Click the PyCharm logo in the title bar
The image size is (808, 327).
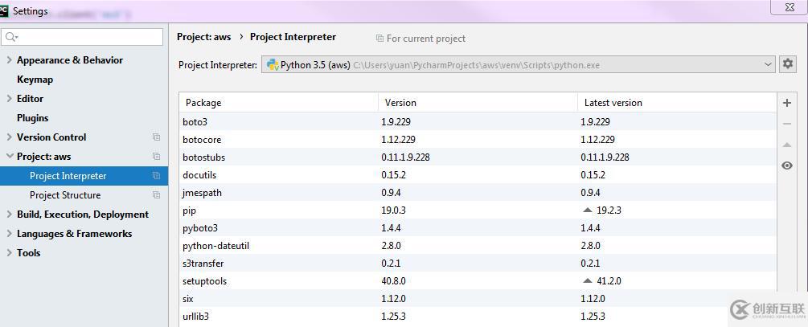(5, 10)
